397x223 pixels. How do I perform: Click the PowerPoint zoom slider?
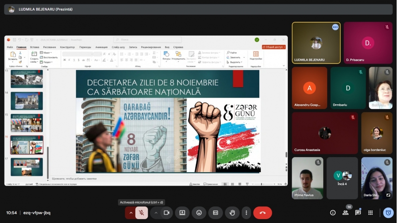point(262,184)
